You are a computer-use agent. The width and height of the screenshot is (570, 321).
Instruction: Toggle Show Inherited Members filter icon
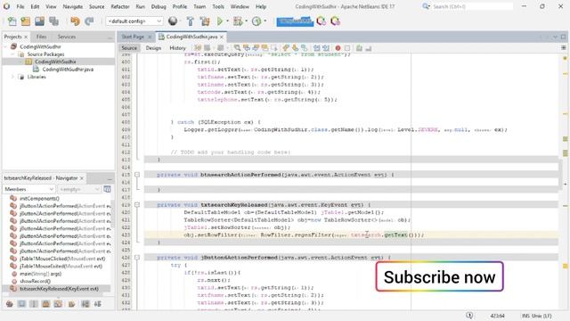coord(10,304)
